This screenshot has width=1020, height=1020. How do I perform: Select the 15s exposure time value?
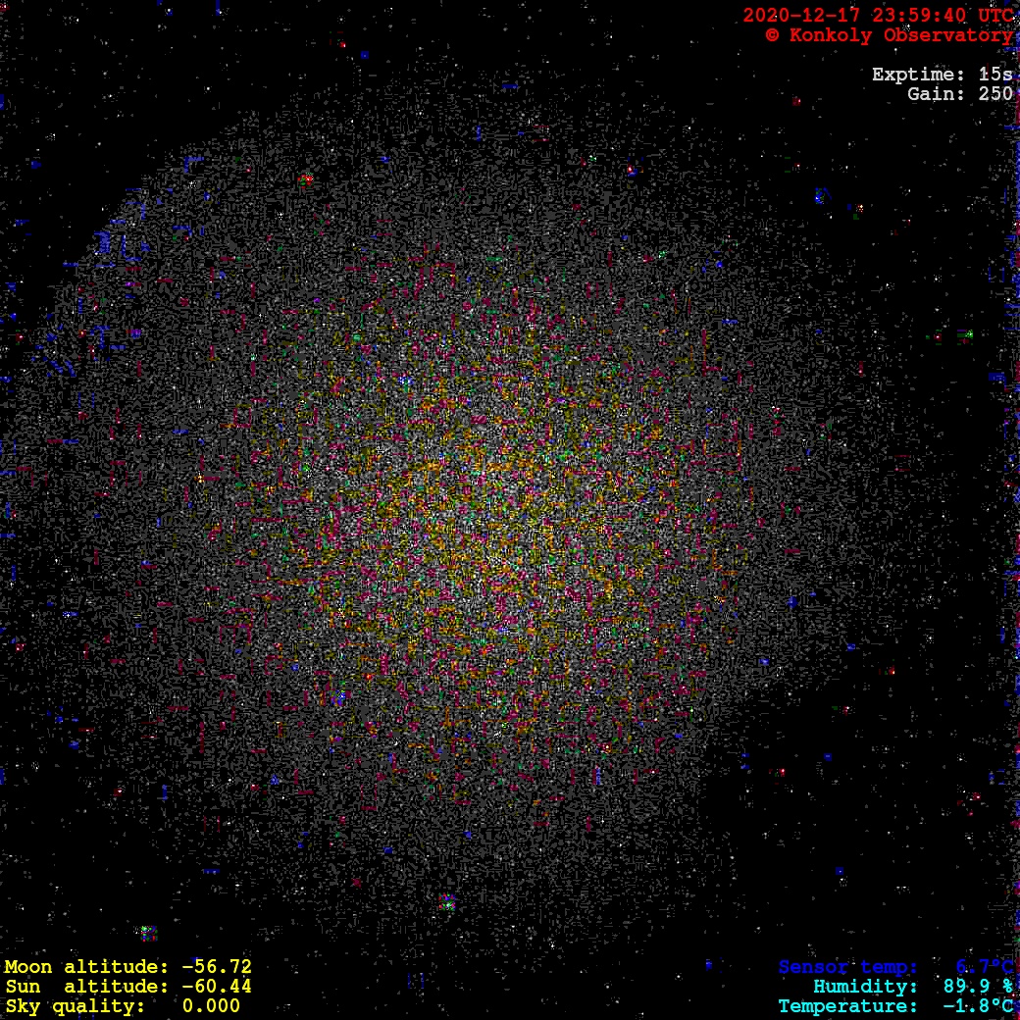pos(995,75)
